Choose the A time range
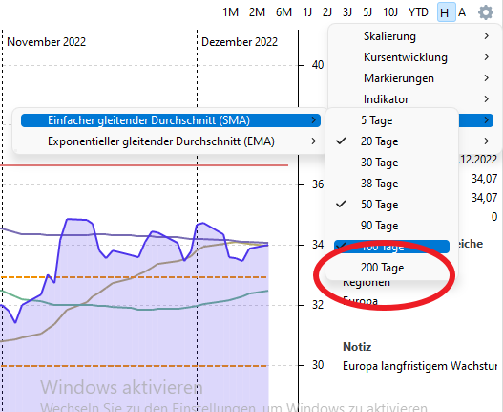The image size is (503, 412). pyautogui.click(x=462, y=12)
